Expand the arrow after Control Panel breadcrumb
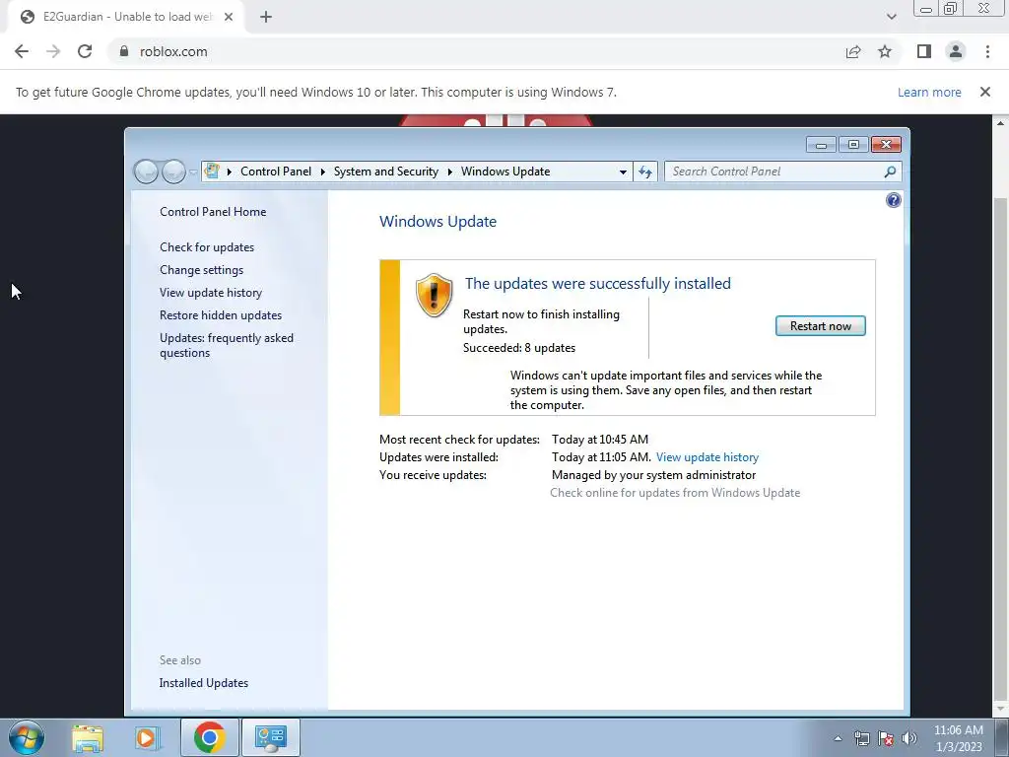Screen dimensions: 1009x757 tap(323, 172)
